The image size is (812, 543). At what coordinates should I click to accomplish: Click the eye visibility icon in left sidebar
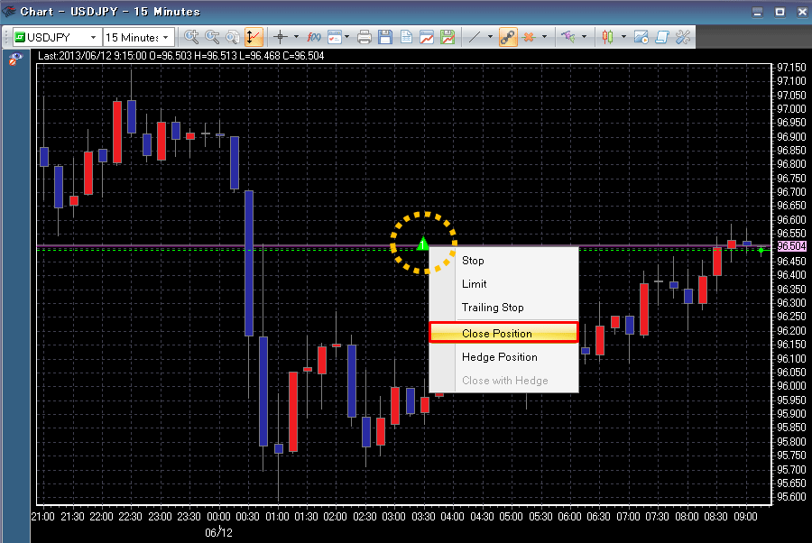pos(14,59)
